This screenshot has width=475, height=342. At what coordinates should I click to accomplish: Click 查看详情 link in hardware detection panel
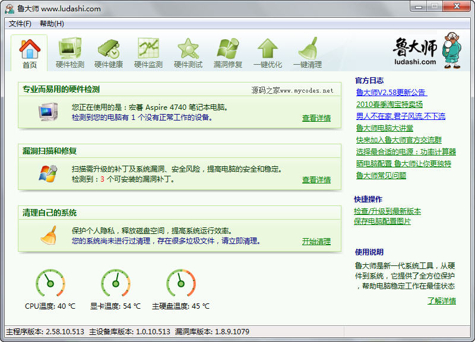click(x=316, y=118)
